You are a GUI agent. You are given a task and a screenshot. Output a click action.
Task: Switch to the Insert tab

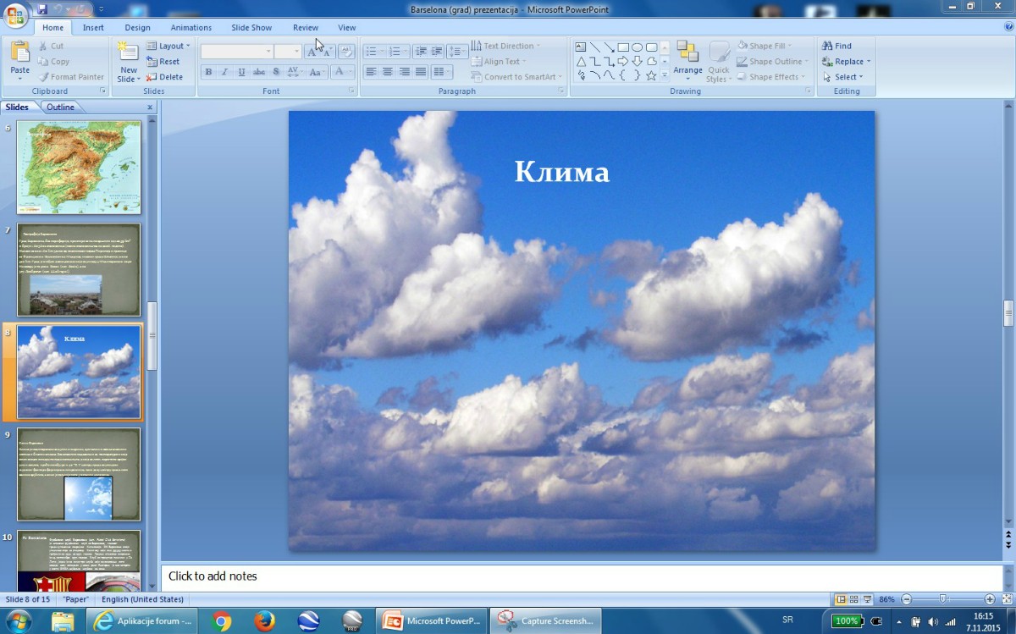(x=93, y=28)
